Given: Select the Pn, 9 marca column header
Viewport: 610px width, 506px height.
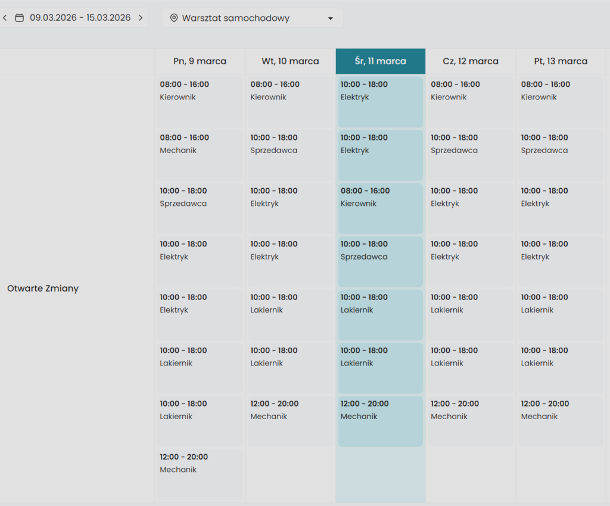Looking at the screenshot, I should pyautogui.click(x=200, y=61).
